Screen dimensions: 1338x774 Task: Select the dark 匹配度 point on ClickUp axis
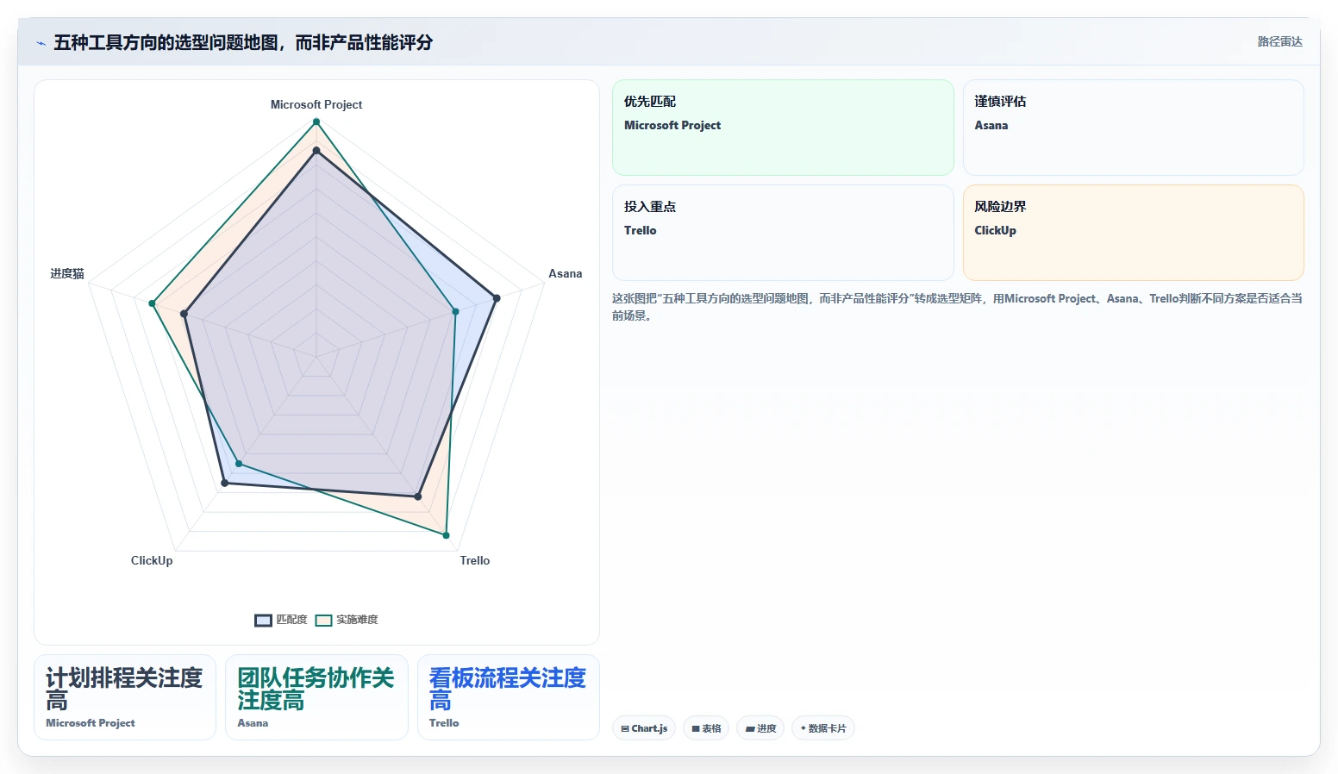[x=225, y=483]
